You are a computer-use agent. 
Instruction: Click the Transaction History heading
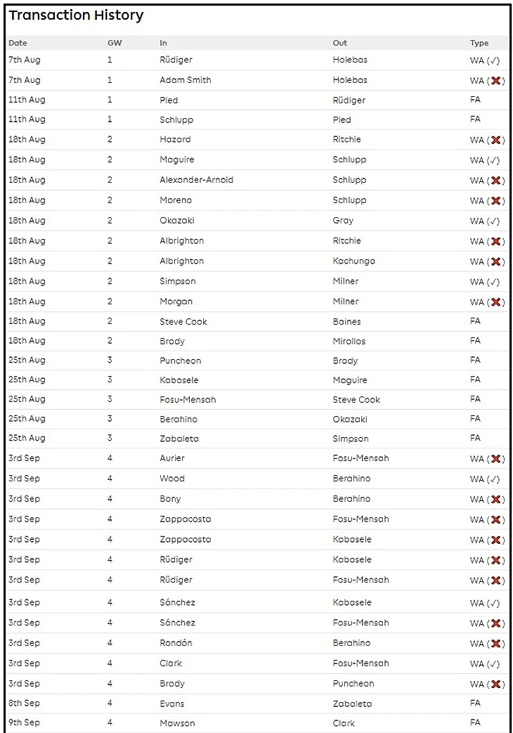pyautogui.click(x=76, y=15)
